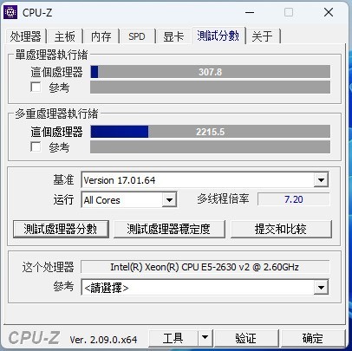Click the CPU-Z app icon in title bar
Screen dimensions: 352x351
[x=10, y=12]
